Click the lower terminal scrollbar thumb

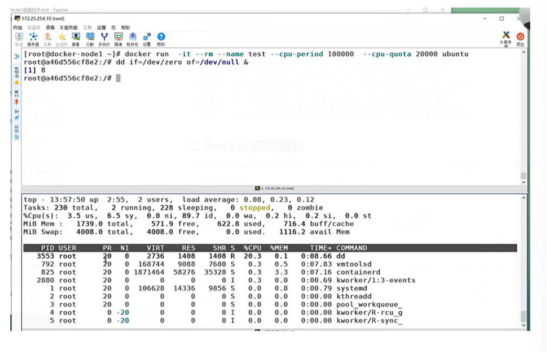point(524,316)
